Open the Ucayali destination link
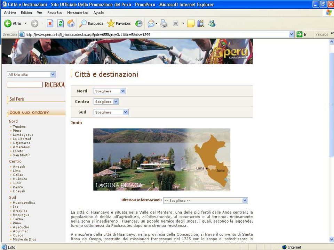This screenshot has width=334, height=250. (19, 191)
